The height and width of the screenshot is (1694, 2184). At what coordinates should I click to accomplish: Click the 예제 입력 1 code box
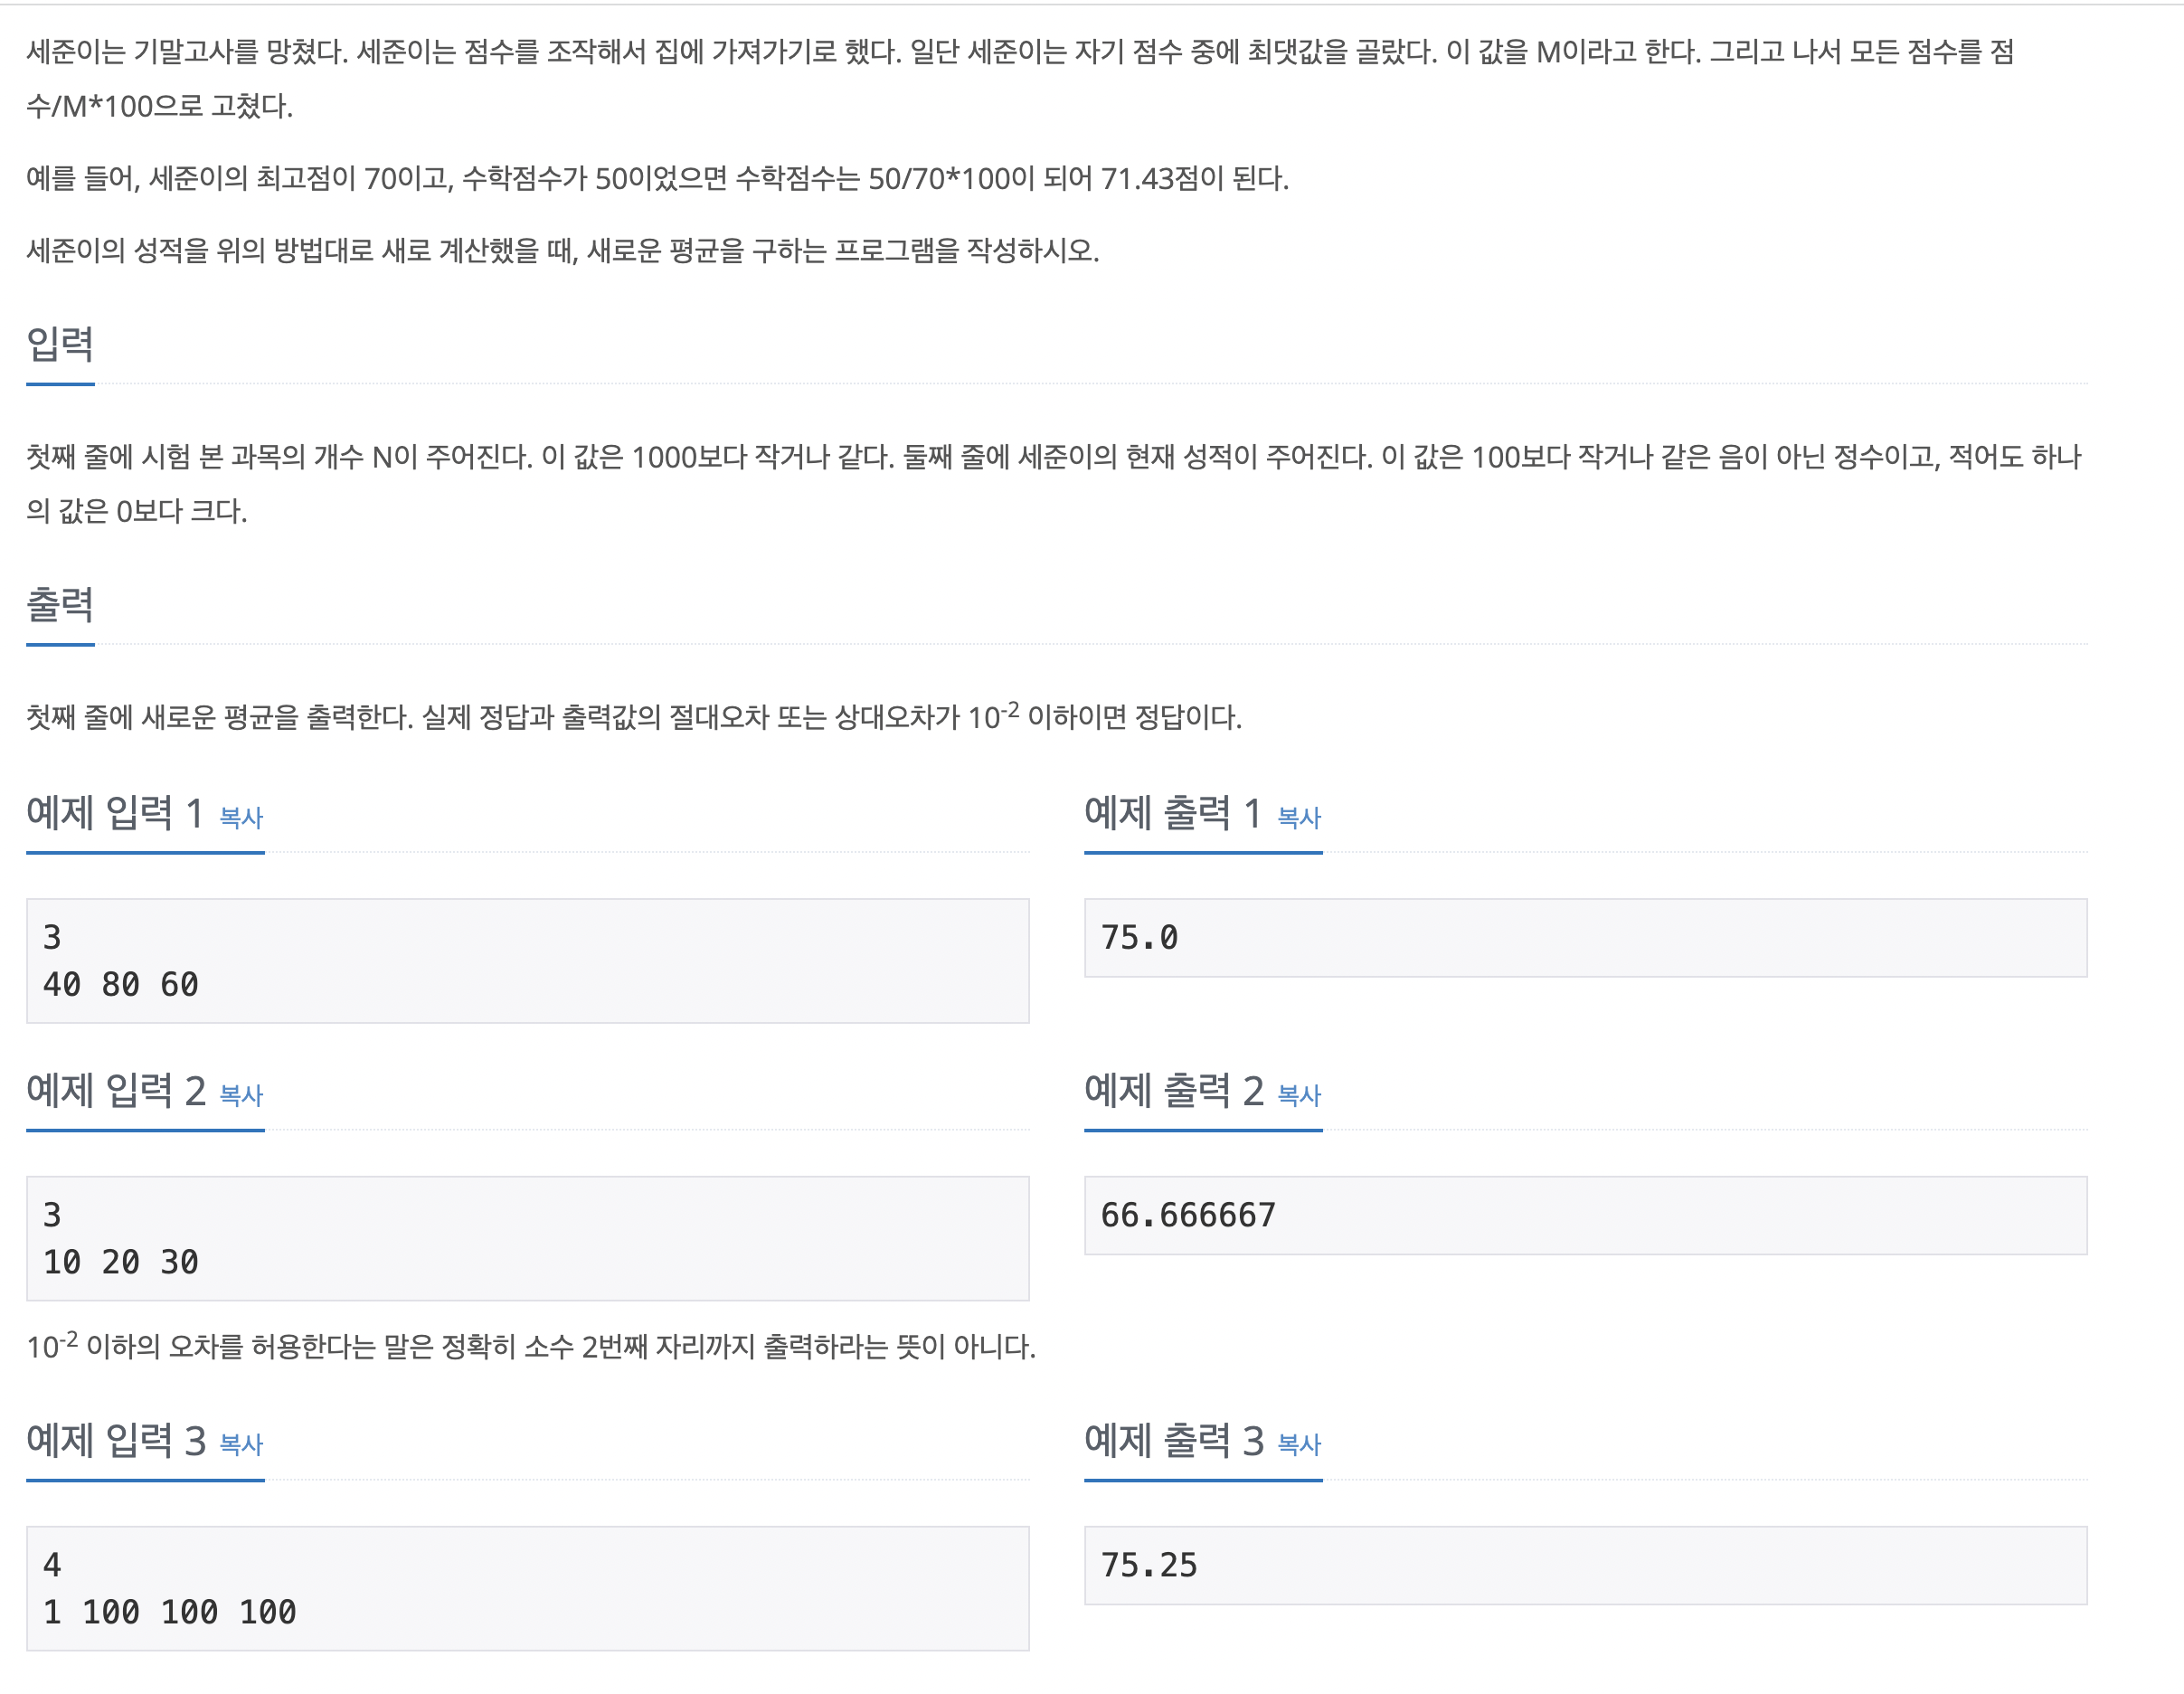point(528,961)
